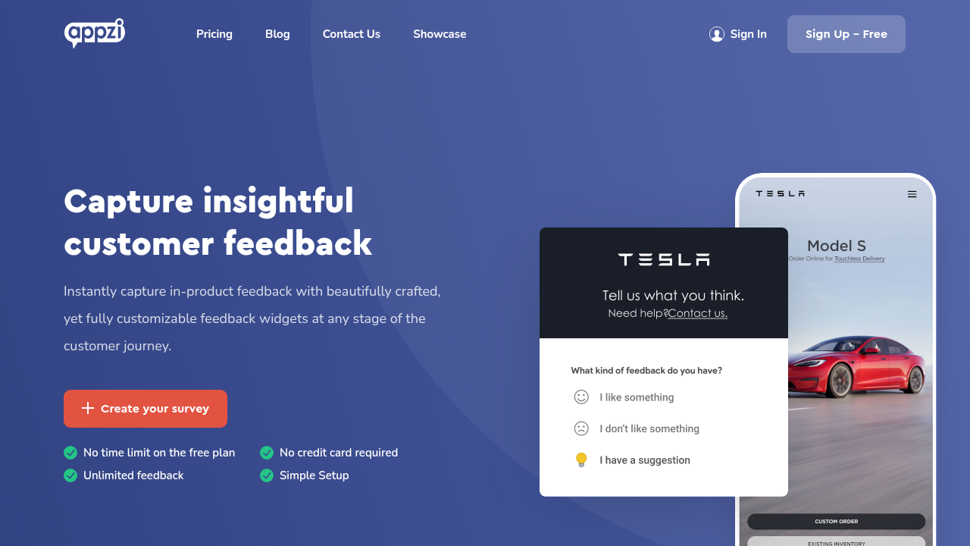The image size is (970, 546).
Task: Open the Showcase page
Action: (x=440, y=34)
